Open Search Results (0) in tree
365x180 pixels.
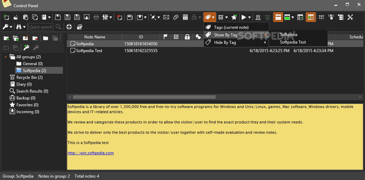pos(29,91)
